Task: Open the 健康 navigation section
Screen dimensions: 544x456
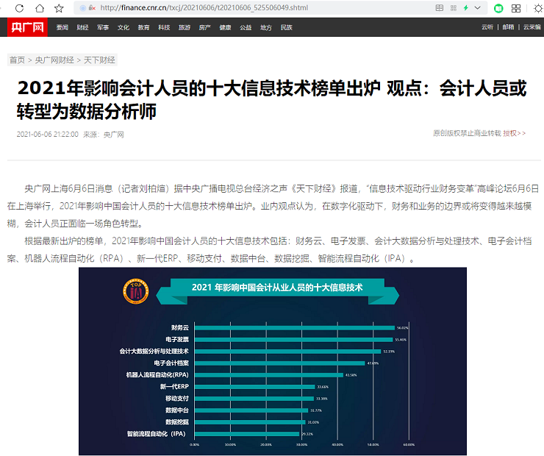Action: pyautogui.click(x=225, y=27)
